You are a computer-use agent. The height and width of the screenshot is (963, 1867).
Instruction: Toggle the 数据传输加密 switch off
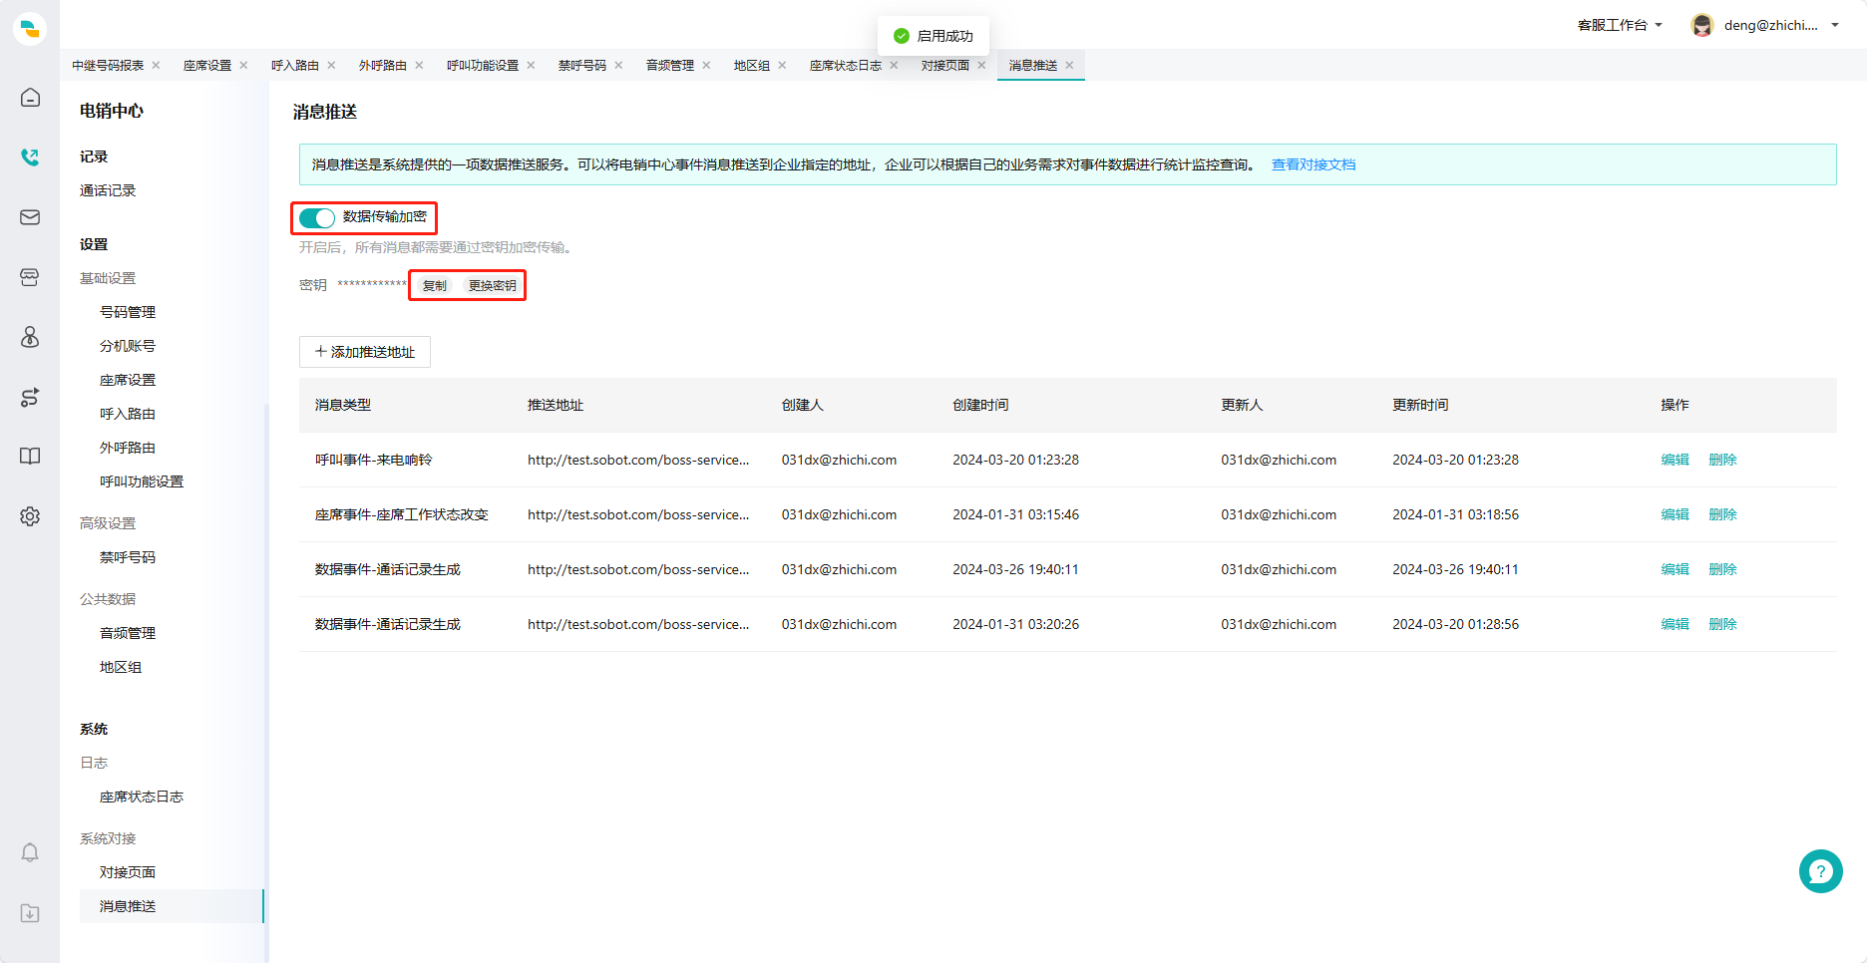[317, 217]
